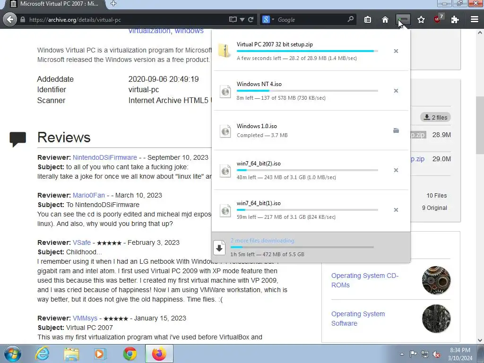Viewport: 484px width, 363px height.
Task: Click the network status tray icon
Action: [x=425, y=354]
